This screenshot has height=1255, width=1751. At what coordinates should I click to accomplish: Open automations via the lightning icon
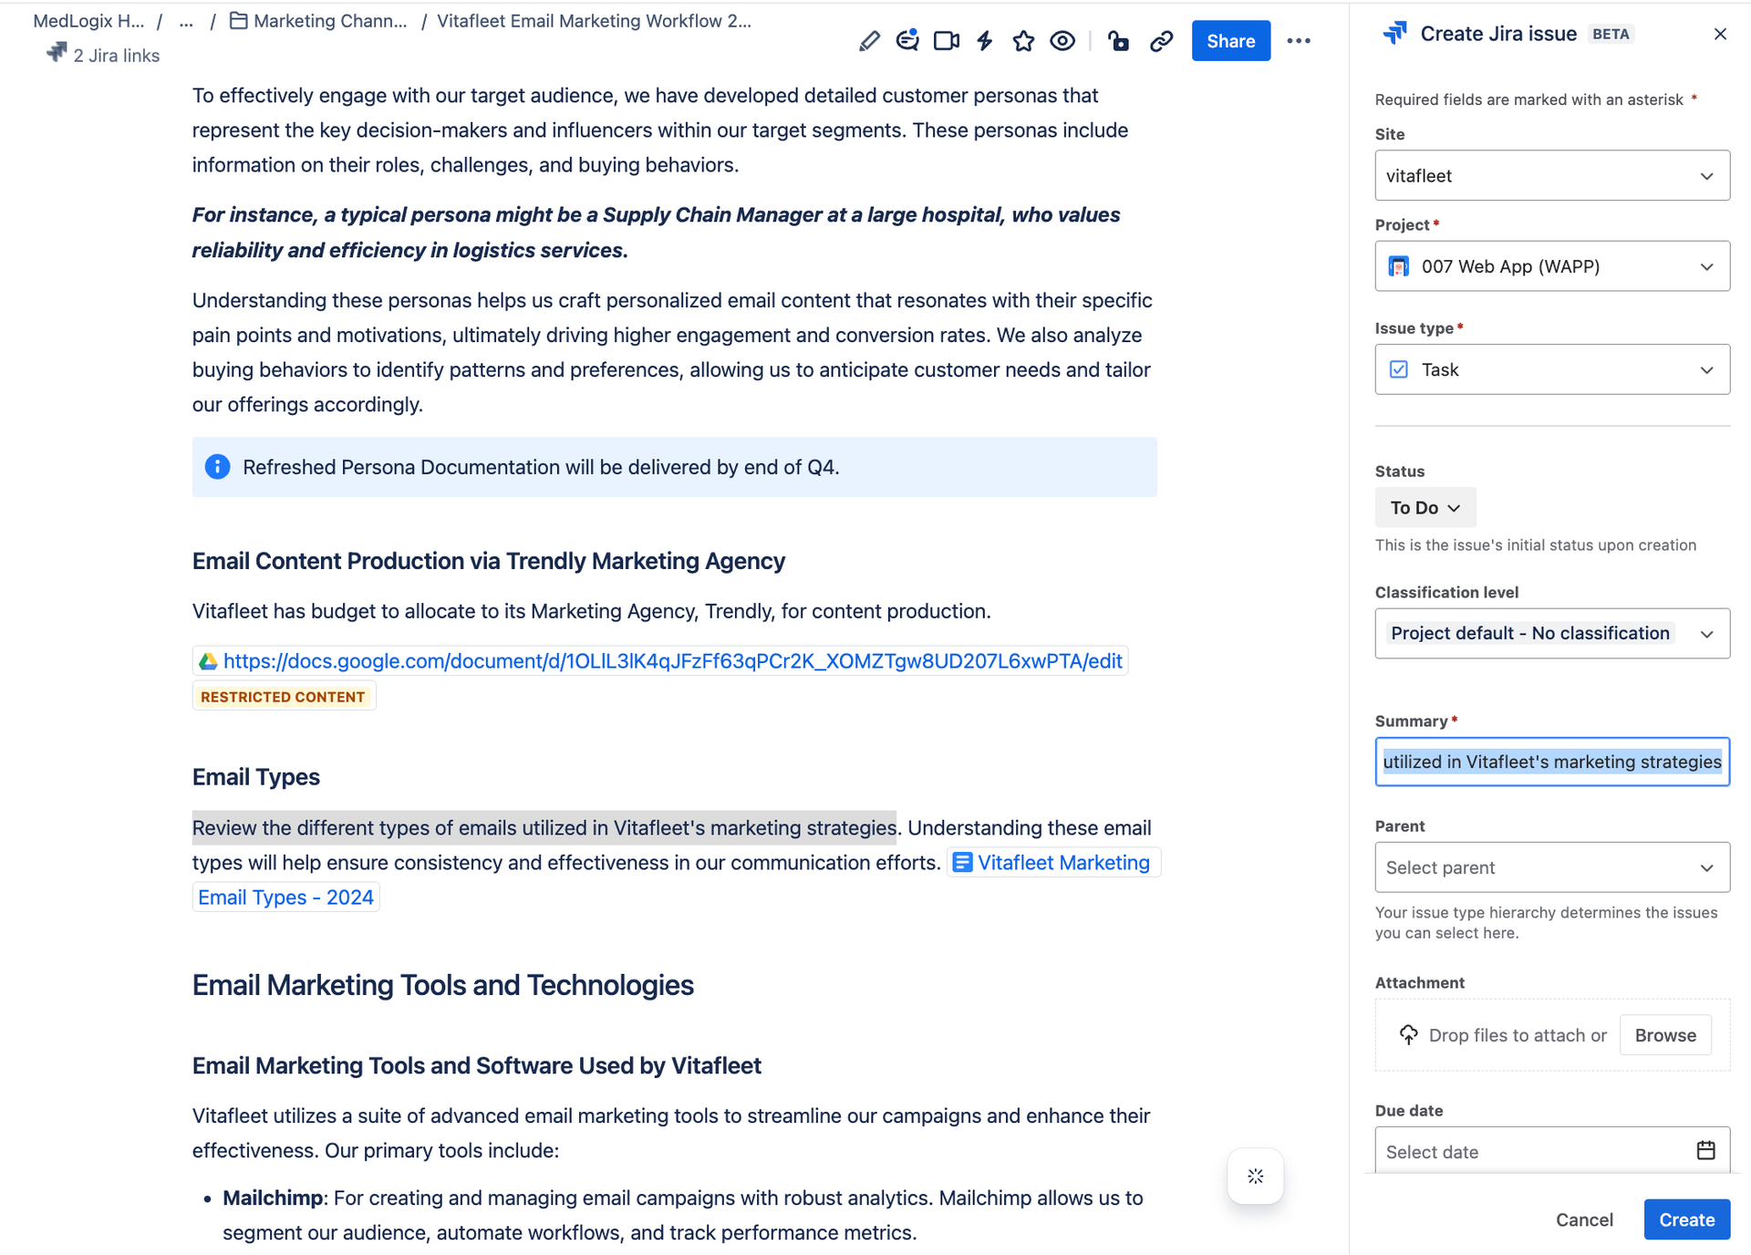(x=984, y=40)
